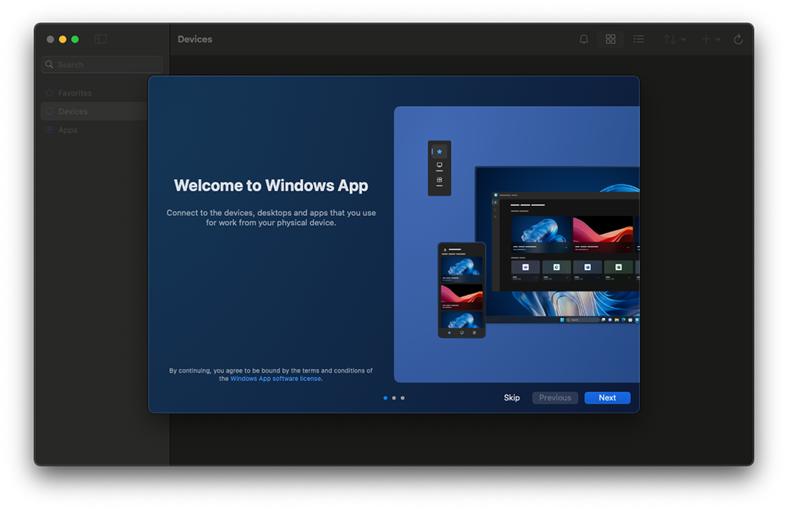The width and height of the screenshot is (788, 511).
Task: Toggle the sidebar icon
Action: (x=101, y=39)
